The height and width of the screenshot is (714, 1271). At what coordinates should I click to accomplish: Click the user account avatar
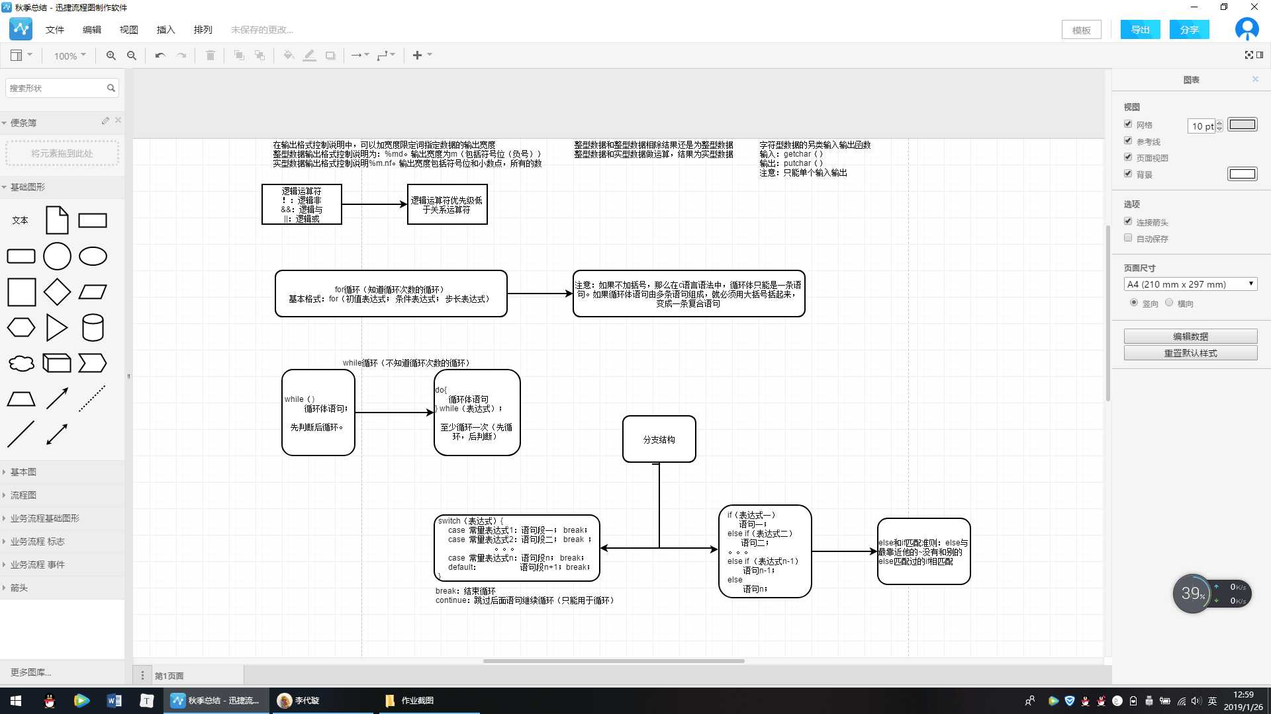[1247, 29]
